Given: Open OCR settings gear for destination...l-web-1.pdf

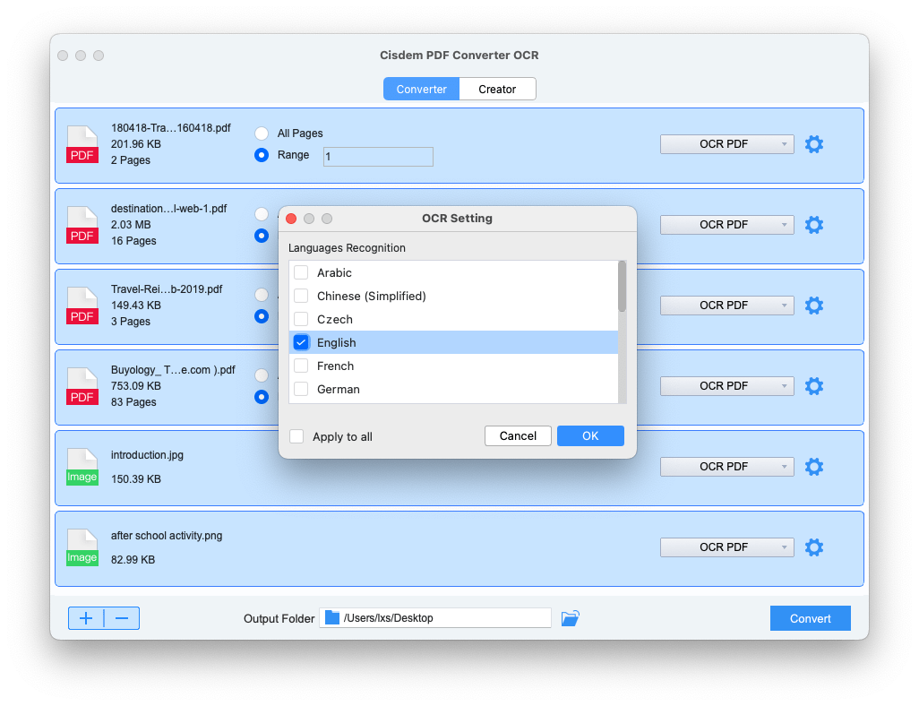Looking at the screenshot, I should pyautogui.click(x=813, y=224).
